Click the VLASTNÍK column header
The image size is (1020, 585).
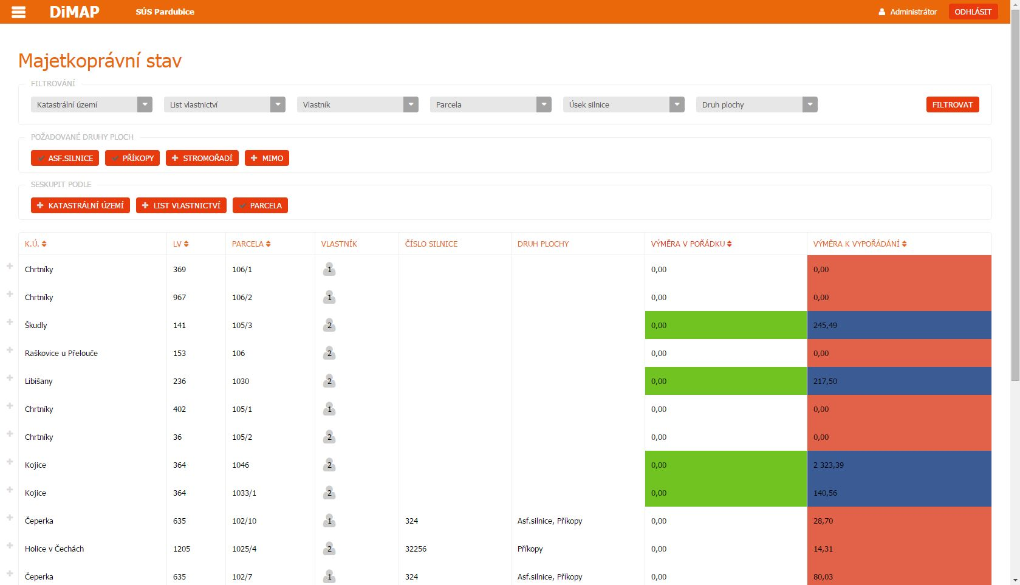coord(339,244)
